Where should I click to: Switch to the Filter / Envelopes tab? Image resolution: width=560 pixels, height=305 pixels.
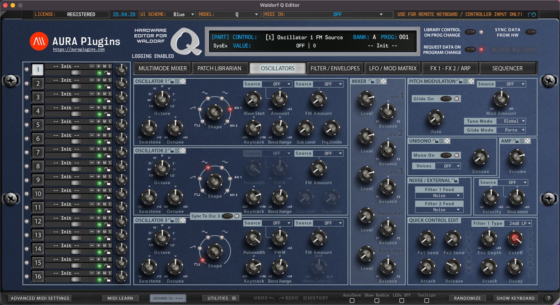335,69
